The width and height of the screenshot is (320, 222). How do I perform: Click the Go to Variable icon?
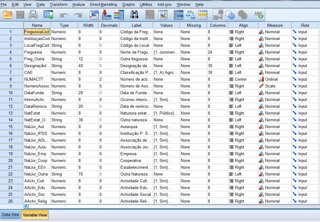click(x=106, y=15)
